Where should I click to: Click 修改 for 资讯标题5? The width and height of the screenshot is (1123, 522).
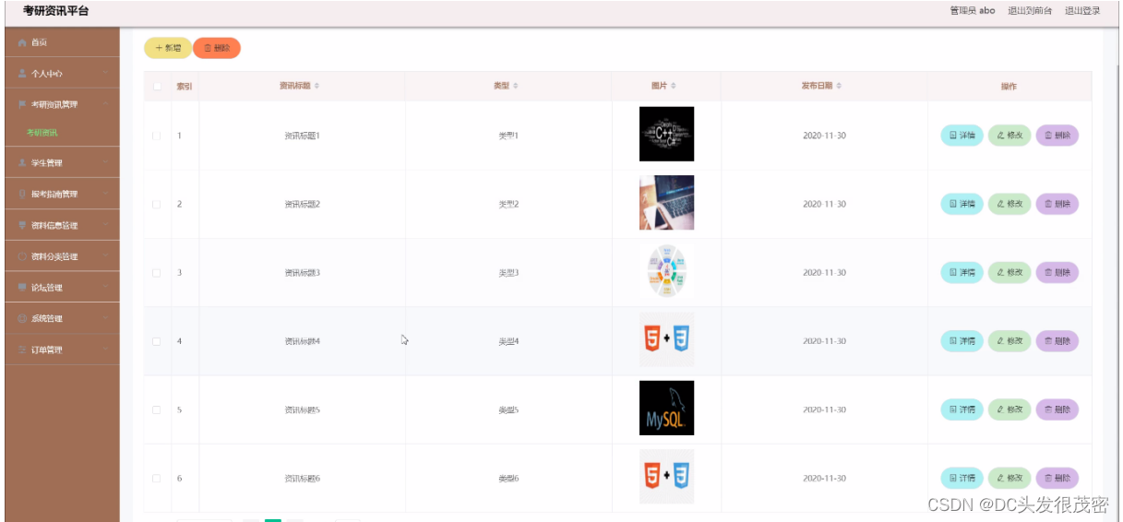[1010, 409]
